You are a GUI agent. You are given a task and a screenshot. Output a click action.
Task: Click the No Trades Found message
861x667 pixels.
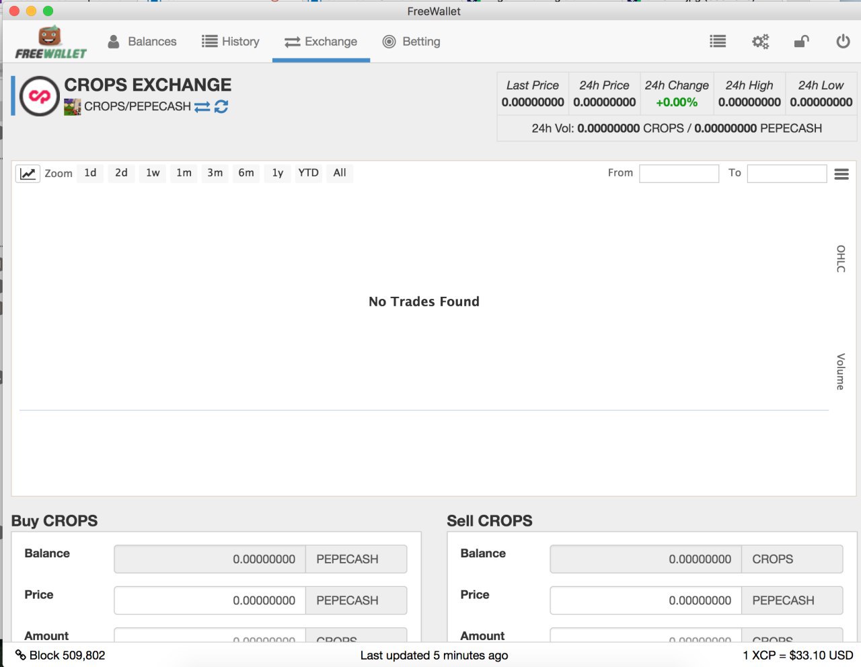coord(424,302)
